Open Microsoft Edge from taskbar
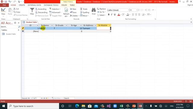 (77, 106)
